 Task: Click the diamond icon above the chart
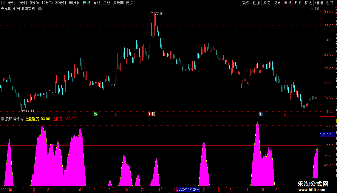click(x=311, y=9)
